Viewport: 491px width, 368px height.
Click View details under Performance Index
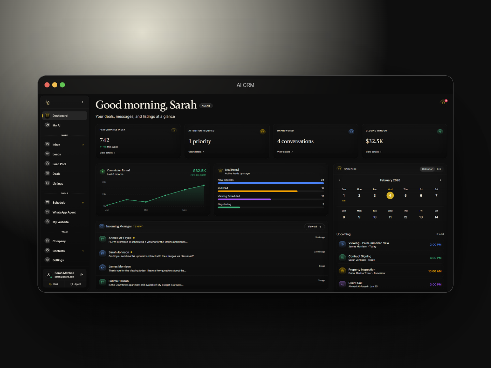[107, 153]
